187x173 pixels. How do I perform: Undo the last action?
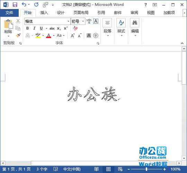(24, 4)
